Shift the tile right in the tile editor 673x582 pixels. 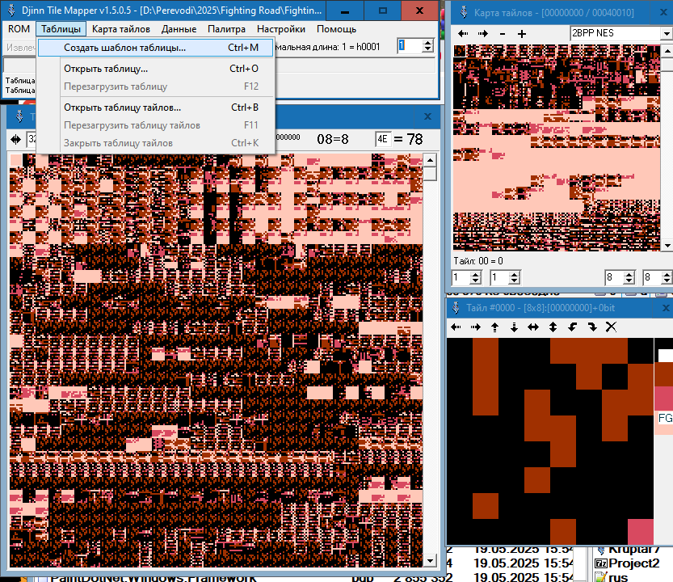[476, 327]
